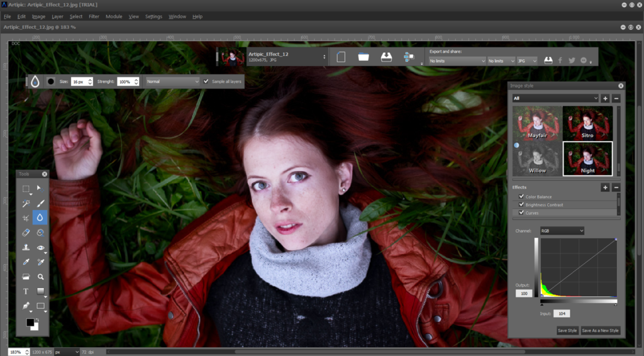Pick the Eraser tool
644x356 pixels.
click(x=26, y=233)
